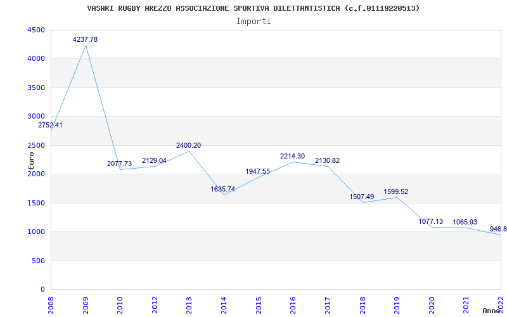
Task: Click the Importi subtitle
Action: pyautogui.click(x=253, y=22)
